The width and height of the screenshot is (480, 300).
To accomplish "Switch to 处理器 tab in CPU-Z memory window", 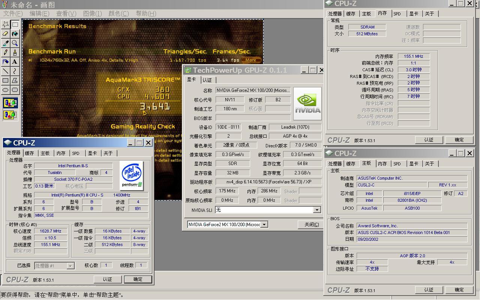I will click(335, 13).
